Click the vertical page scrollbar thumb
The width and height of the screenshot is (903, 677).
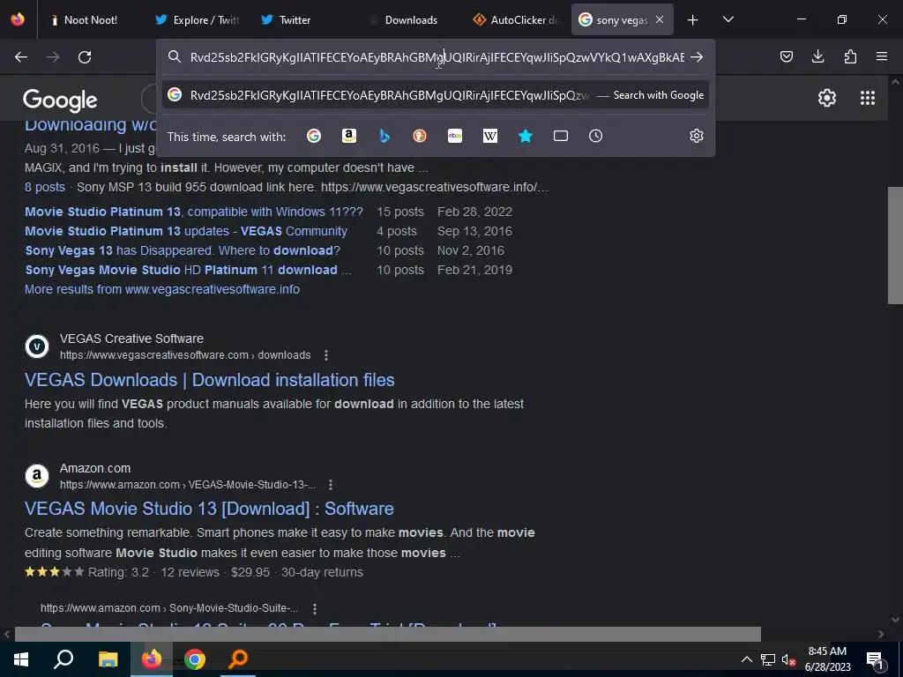pos(896,245)
